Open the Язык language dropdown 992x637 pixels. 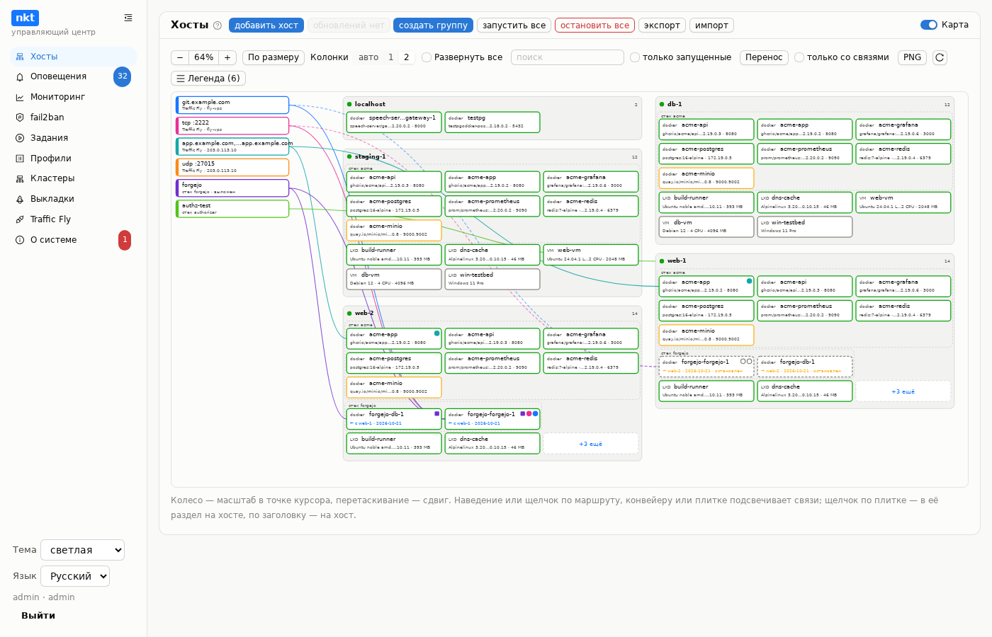[x=75, y=576]
